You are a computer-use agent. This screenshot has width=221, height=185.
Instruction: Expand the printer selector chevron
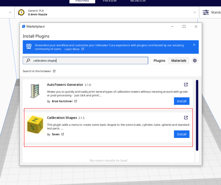[x=10, y=12]
